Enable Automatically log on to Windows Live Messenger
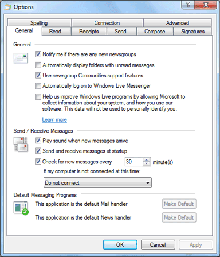The height and width of the screenshot is (257, 220). click(38, 86)
